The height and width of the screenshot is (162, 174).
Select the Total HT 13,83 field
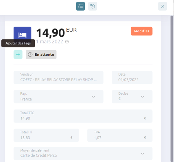click(x=46, y=135)
